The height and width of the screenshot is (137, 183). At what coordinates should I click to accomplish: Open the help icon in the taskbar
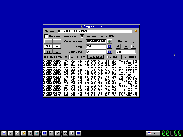tap(4, 133)
